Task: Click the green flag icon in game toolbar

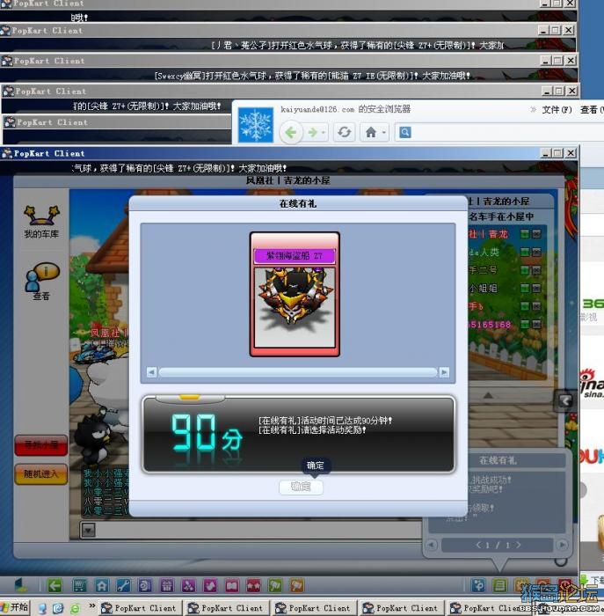Action: pos(275,586)
